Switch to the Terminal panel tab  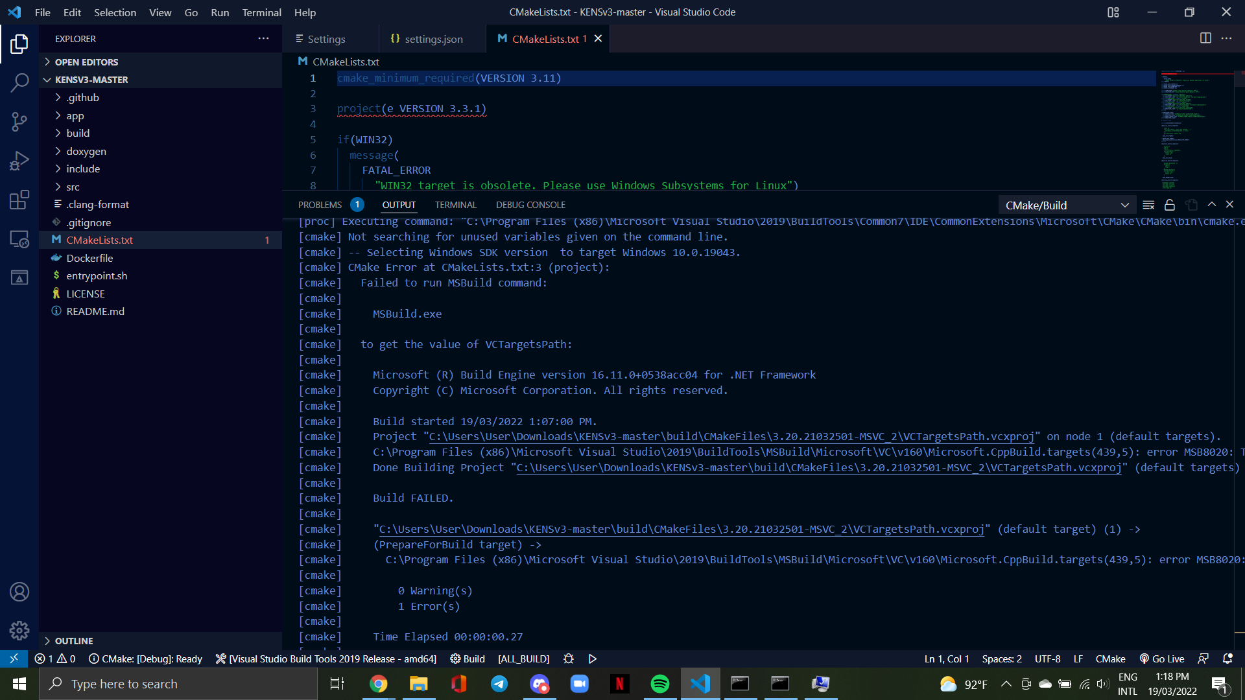455,204
